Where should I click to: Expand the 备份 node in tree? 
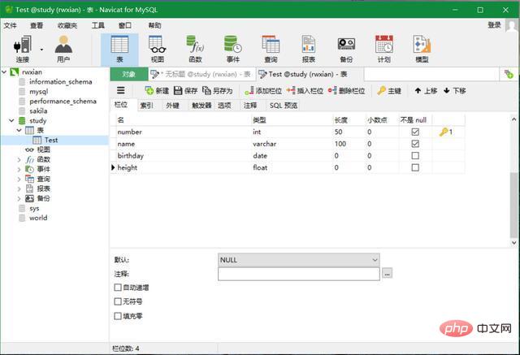[19, 198]
